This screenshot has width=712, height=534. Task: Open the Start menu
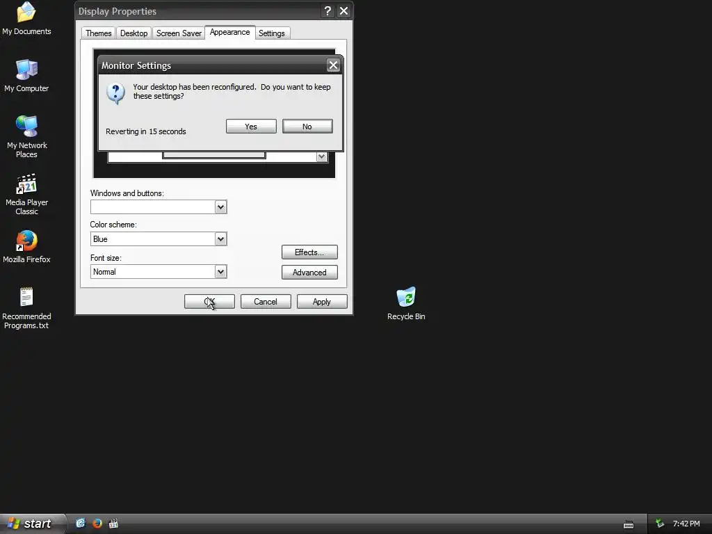point(32,524)
